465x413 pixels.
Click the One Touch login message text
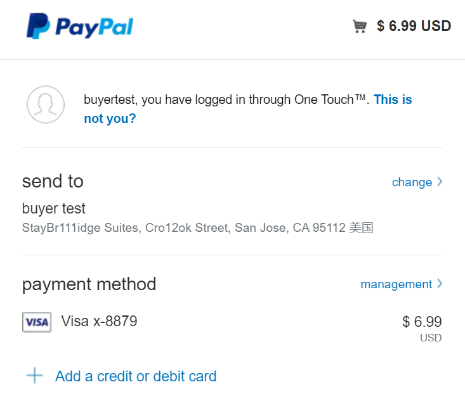(x=226, y=100)
